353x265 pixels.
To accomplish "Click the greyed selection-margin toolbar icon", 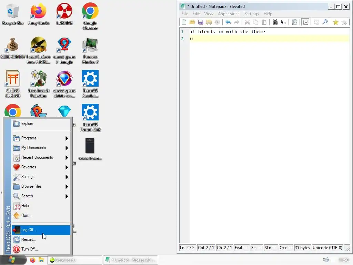I will click(x=316, y=22).
